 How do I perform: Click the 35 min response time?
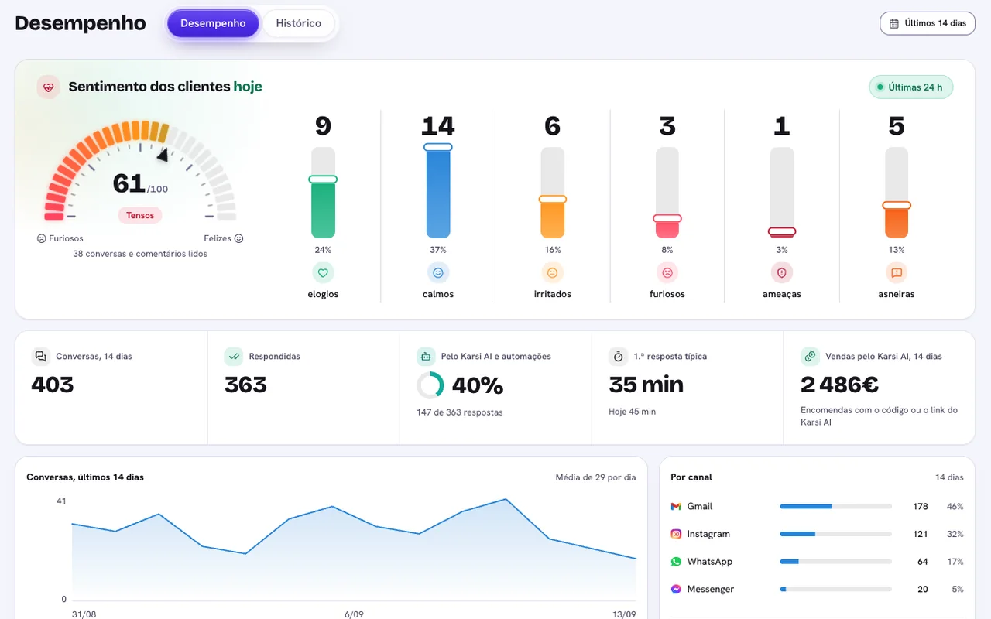646,385
